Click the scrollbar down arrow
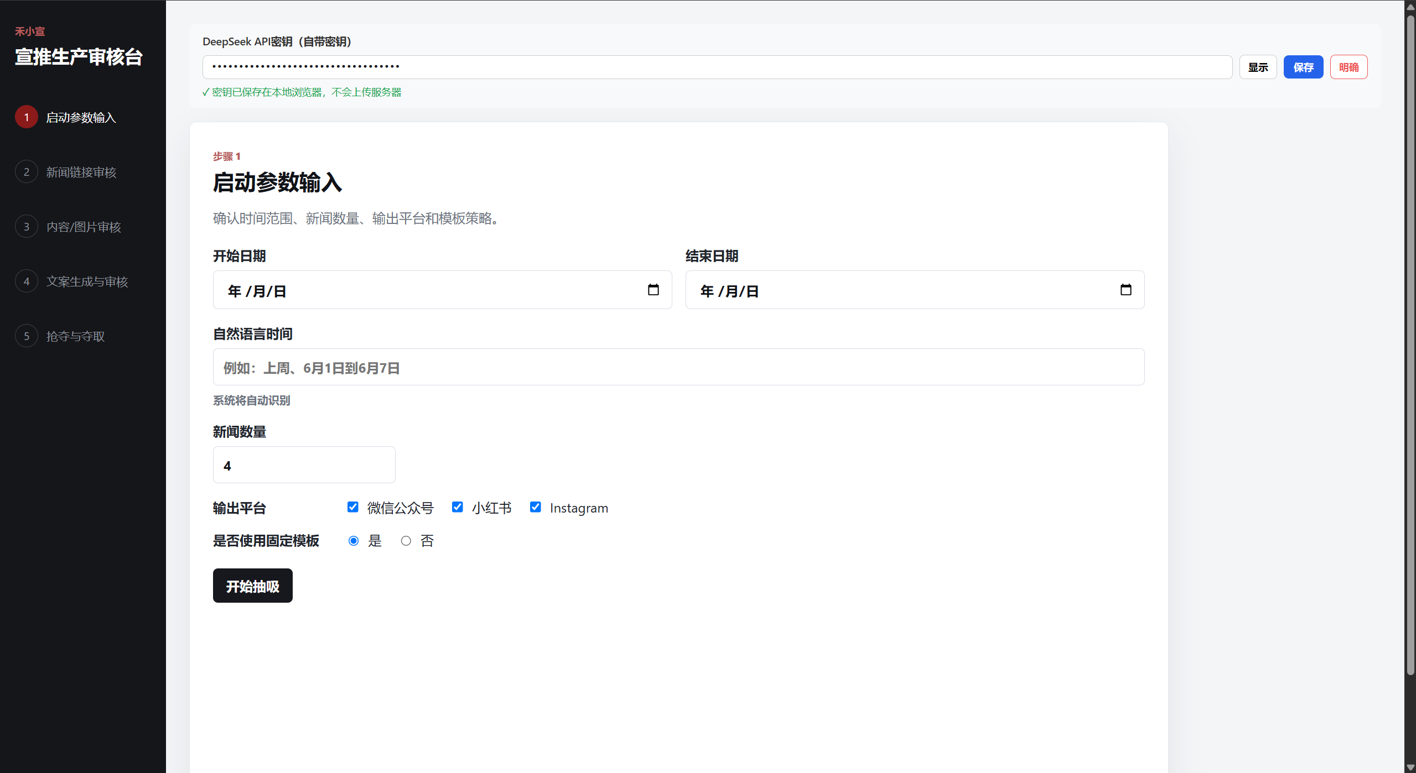1416x773 pixels. click(1410, 767)
